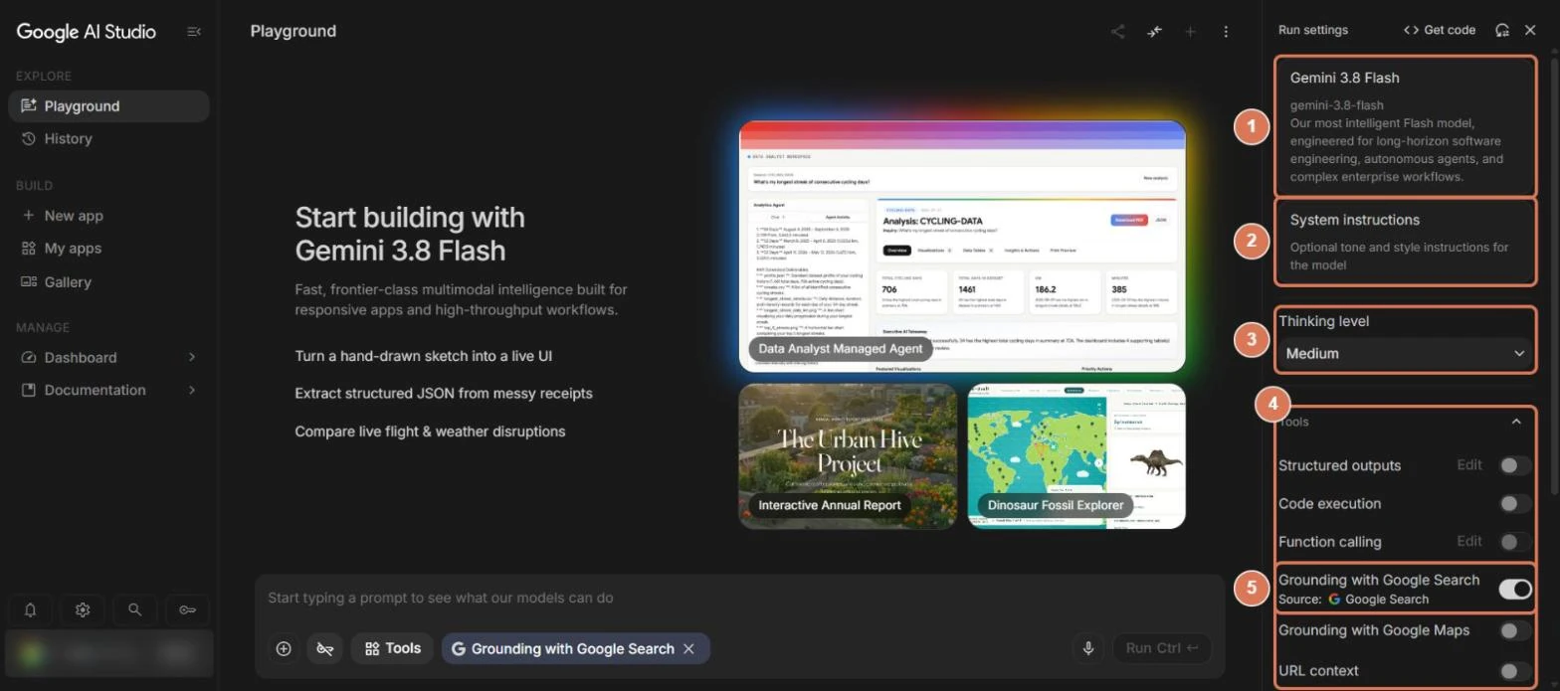Click the 'gemini-3.8-flash' model ID text
1560x691 pixels.
click(x=1337, y=104)
